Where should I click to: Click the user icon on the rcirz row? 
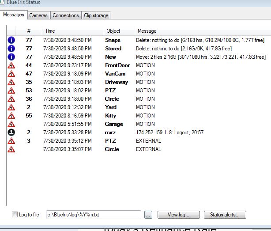pyautogui.click(x=11, y=133)
